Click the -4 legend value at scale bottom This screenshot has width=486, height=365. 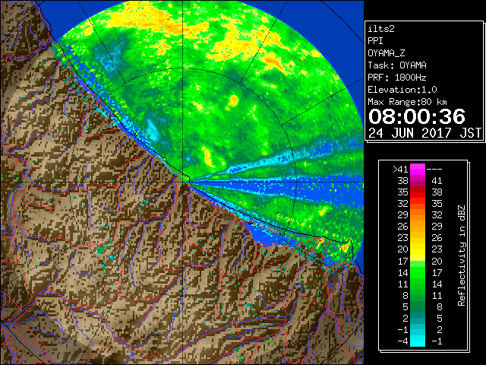point(402,341)
